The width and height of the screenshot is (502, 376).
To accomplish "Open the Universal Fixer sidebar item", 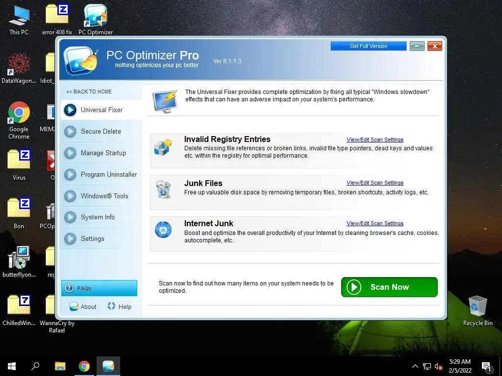I will (101, 110).
